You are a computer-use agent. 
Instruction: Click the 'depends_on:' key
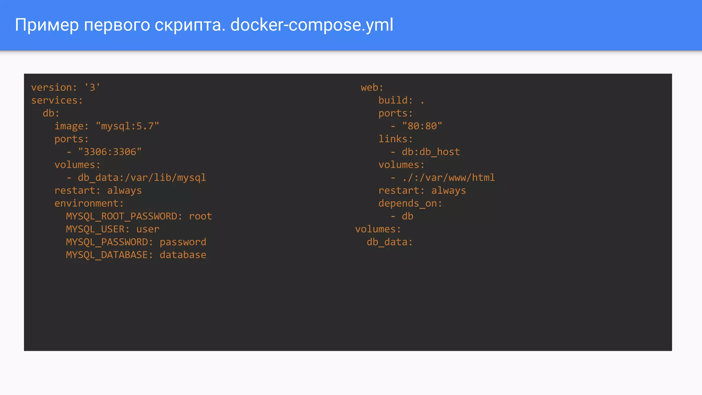[410, 203]
